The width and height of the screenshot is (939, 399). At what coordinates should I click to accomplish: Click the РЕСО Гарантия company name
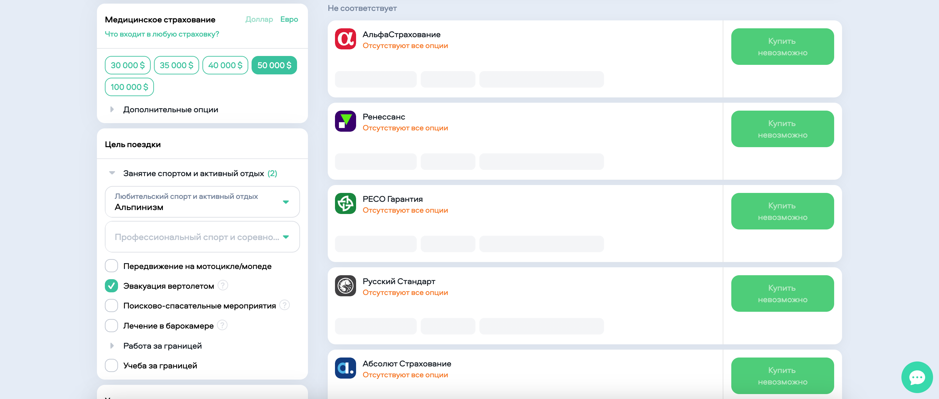point(393,199)
